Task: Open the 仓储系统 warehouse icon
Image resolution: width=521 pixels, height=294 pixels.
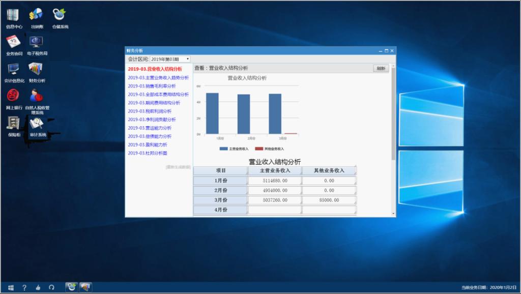Action: click(x=60, y=18)
